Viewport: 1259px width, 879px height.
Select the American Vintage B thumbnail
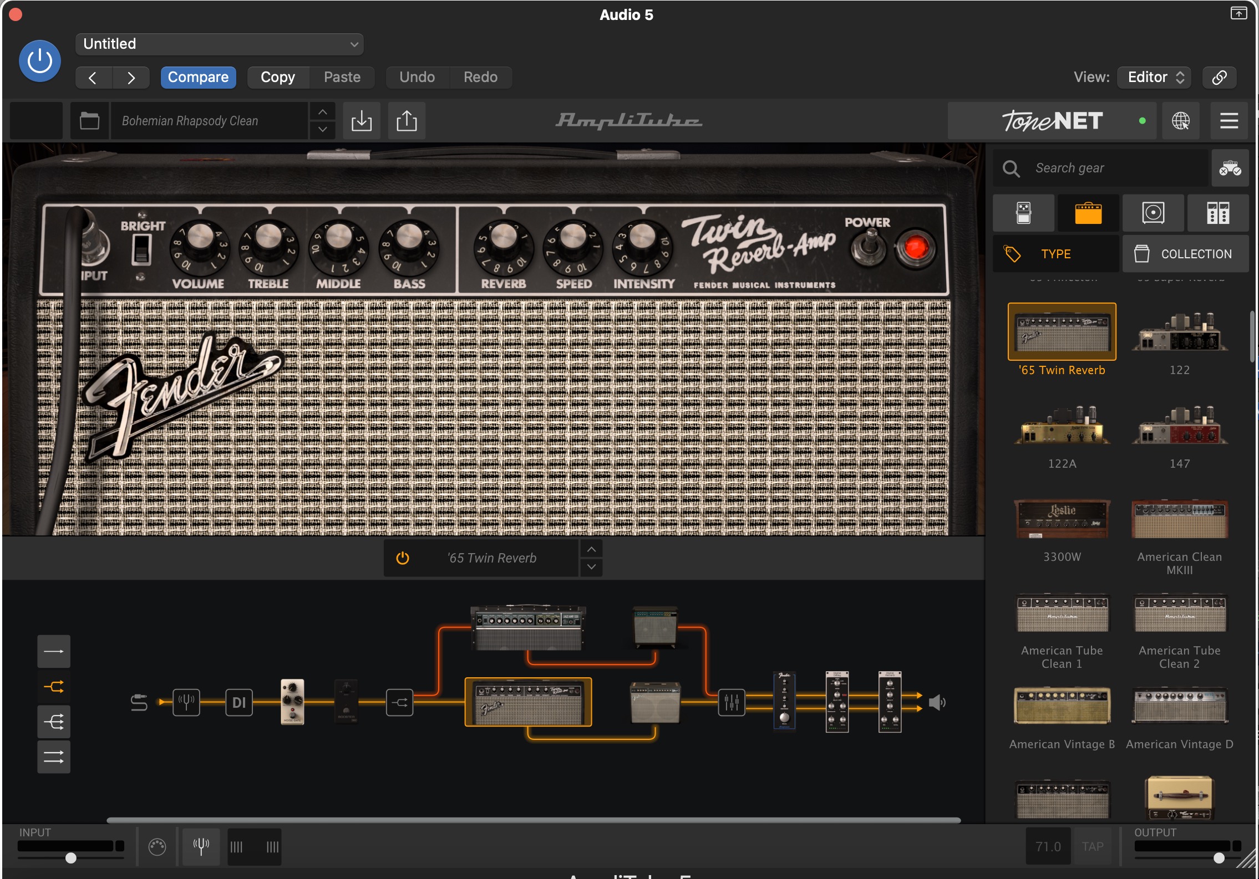pos(1062,706)
